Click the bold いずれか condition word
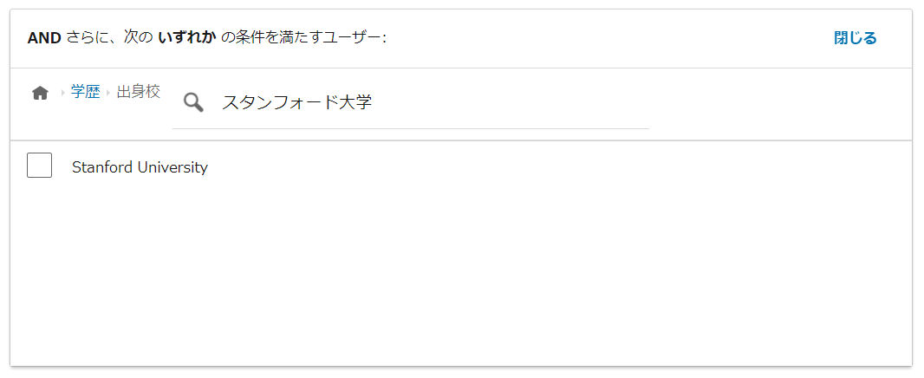 (x=187, y=38)
